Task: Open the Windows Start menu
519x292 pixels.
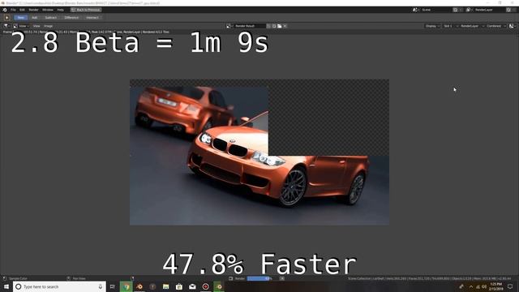Action: pyautogui.click(x=6, y=286)
